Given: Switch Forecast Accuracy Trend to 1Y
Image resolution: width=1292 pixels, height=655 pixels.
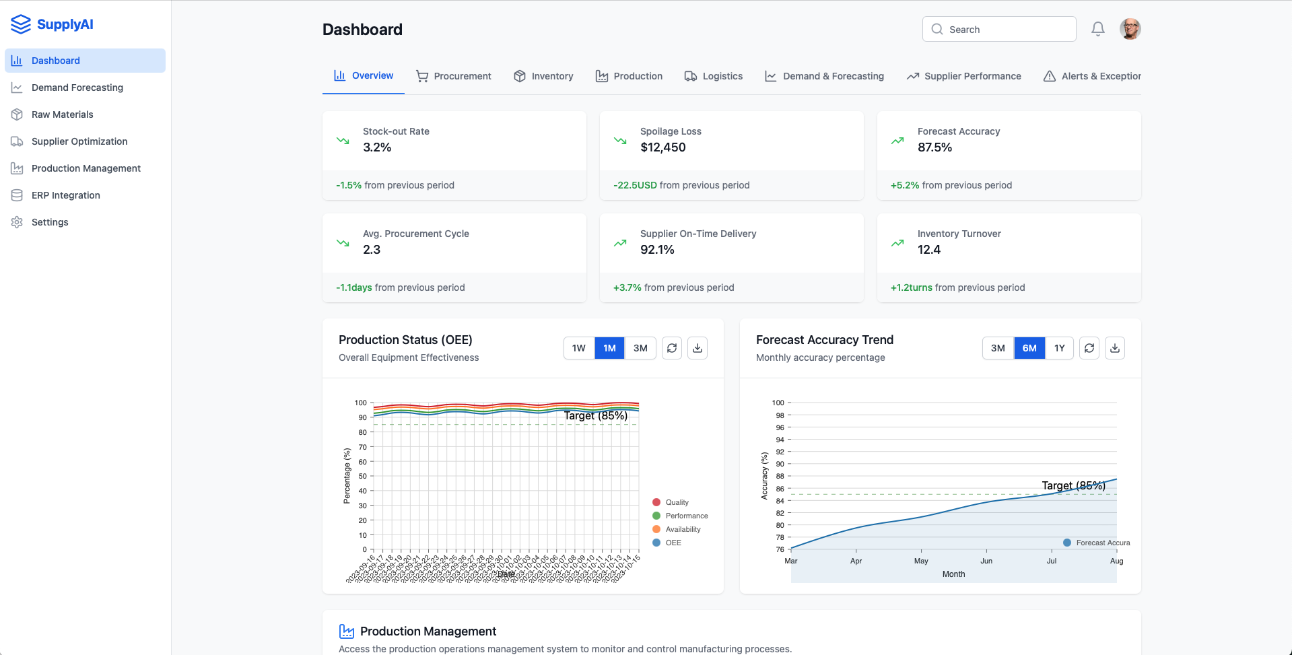Looking at the screenshot, I should click(x=1059, y=348).
